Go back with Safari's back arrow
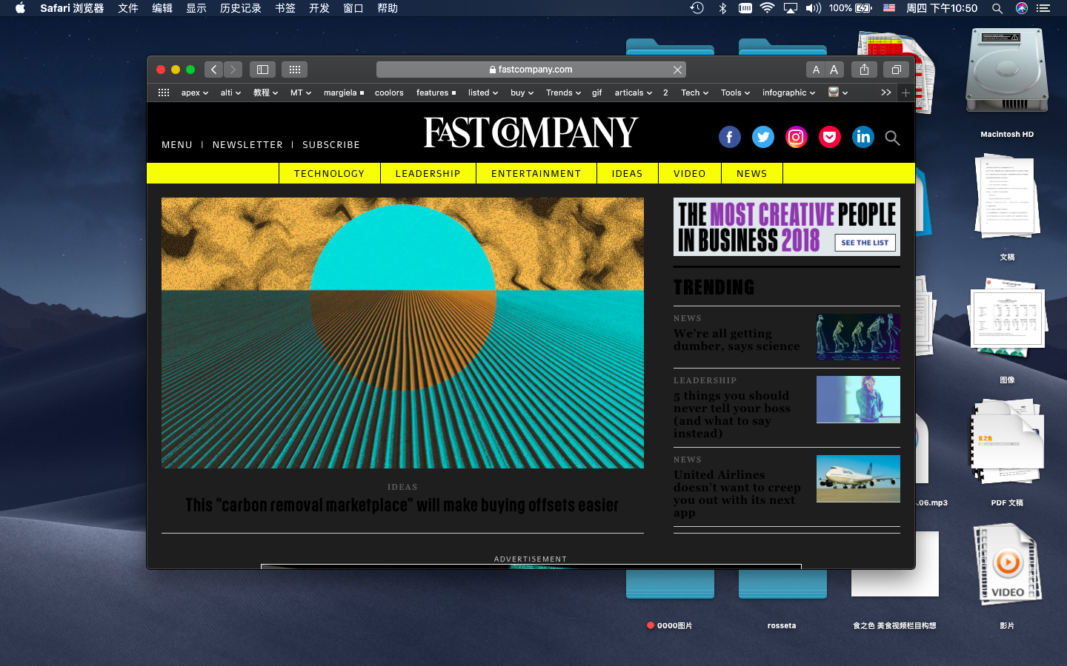Image resolution: width=1067 pixels, height=666 pixels. (x=213, y=70)
